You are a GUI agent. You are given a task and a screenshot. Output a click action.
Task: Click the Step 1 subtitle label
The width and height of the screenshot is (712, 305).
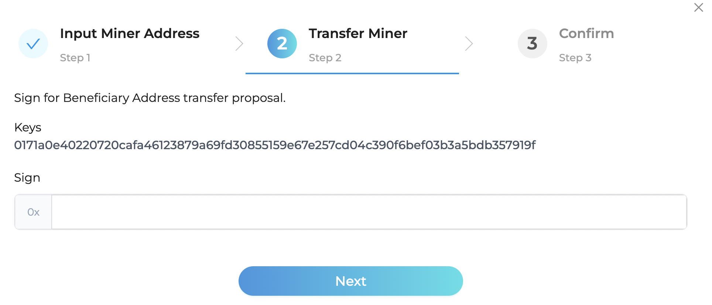[75, 58]
